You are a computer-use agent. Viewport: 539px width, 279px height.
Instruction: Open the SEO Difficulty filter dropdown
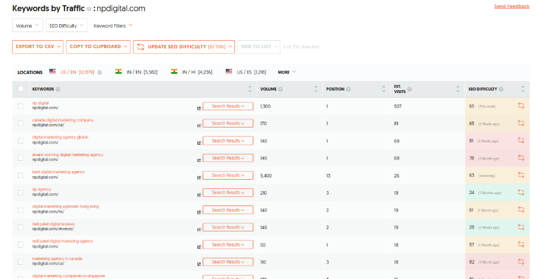tap(67, 25)
